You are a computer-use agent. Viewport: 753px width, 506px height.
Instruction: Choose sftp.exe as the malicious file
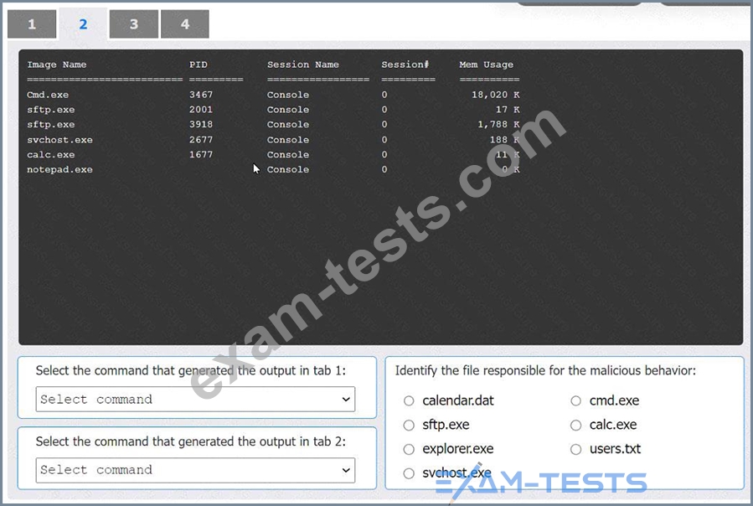click(x=409, y=426)
